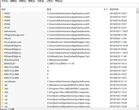The image size is (139, 110).
Task: Click the #local folder icon
Action: click(x=3, y=38)
